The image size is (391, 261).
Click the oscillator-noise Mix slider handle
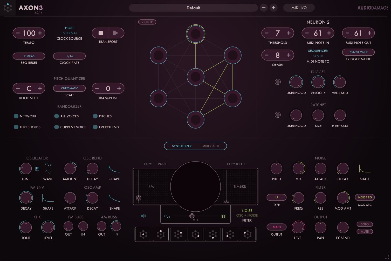point(192,216)
